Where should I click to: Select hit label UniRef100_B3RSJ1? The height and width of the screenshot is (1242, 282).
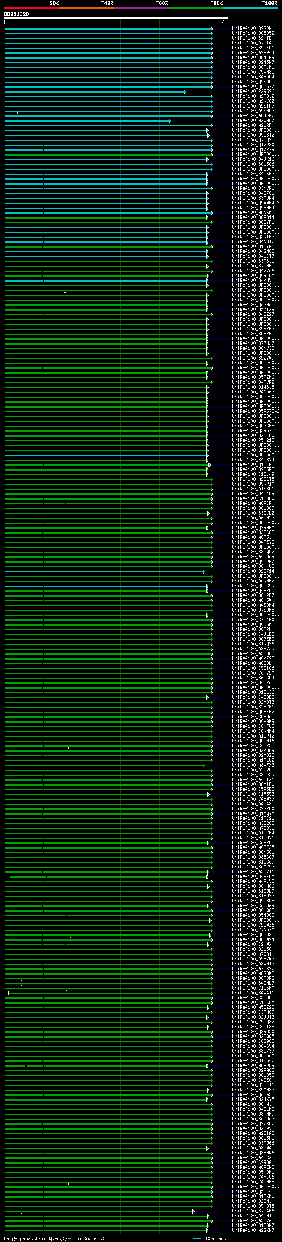253,261
